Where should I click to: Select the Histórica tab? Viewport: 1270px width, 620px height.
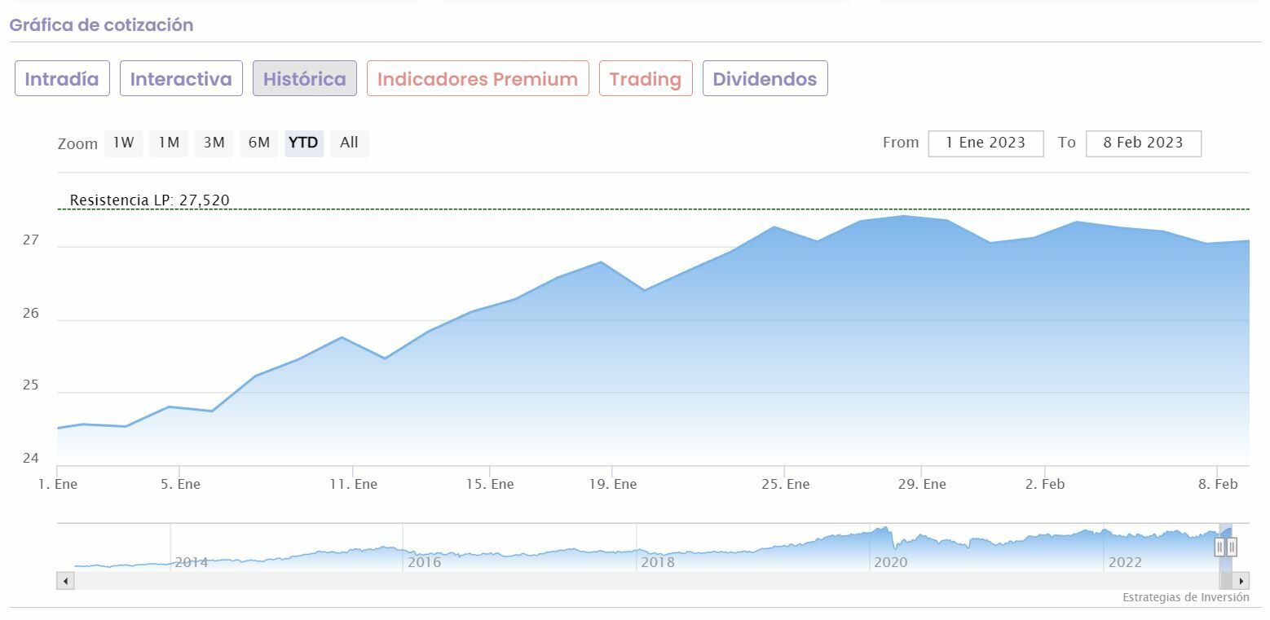coord(304,79)
